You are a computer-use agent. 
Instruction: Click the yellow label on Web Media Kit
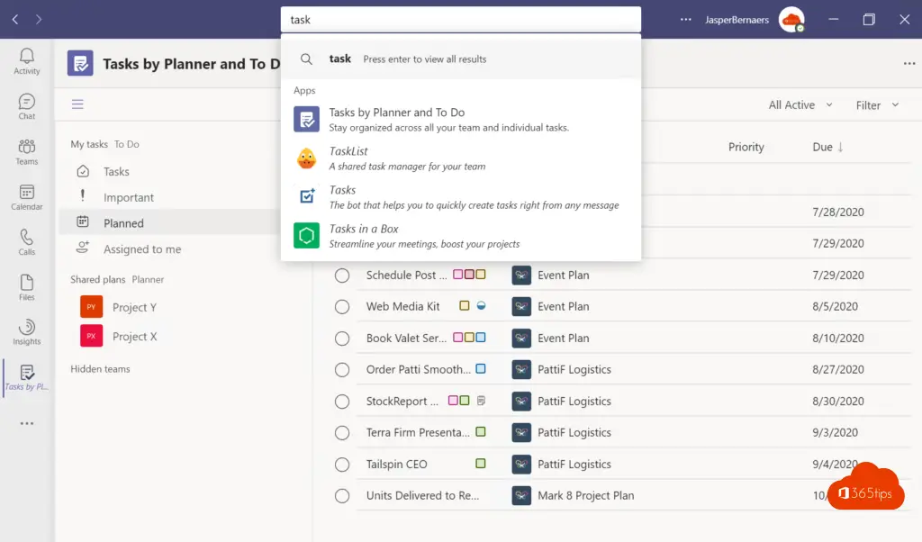pyautogui.click(x=465, y=306)
